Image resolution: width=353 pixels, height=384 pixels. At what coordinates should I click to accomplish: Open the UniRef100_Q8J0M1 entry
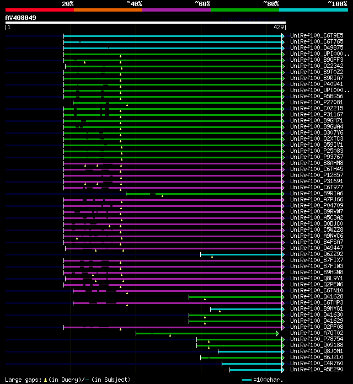pos(317,351)
